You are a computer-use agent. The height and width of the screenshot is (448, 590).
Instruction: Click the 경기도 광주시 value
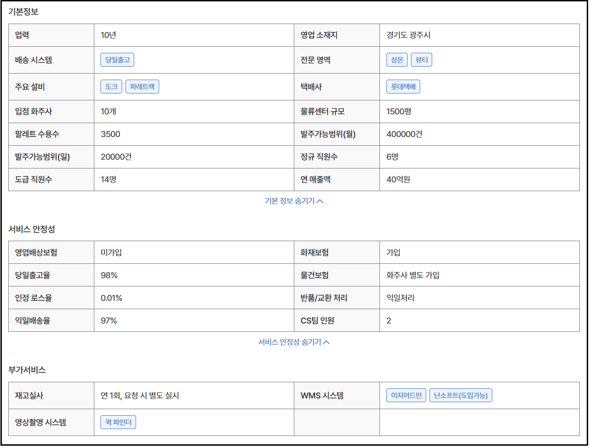pos(408,35)
